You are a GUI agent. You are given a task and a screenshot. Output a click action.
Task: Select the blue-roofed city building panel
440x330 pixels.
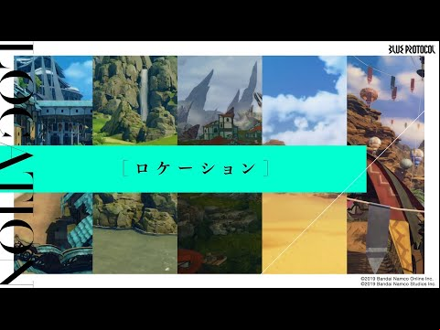coord(53,101)
